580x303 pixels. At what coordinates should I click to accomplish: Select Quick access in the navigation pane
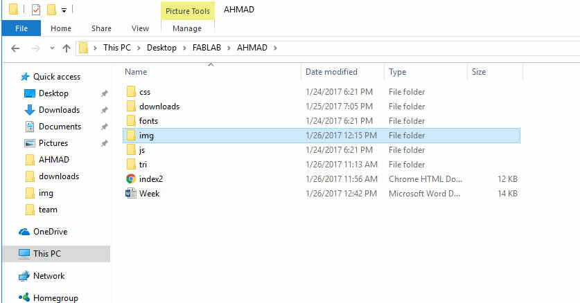click(57, 77)
